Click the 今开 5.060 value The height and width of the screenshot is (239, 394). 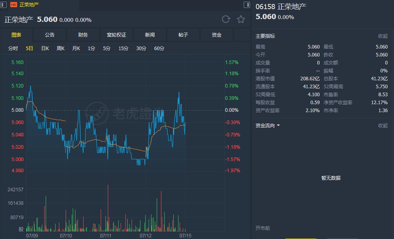(314, 54)
